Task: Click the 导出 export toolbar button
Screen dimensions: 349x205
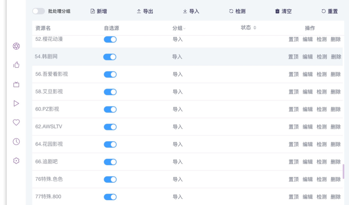Action: coord(145,11)
